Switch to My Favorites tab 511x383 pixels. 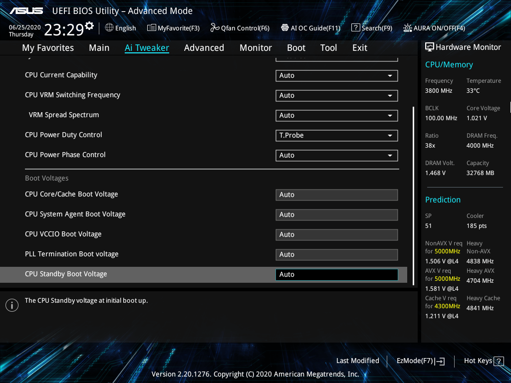tap(48, 48)
